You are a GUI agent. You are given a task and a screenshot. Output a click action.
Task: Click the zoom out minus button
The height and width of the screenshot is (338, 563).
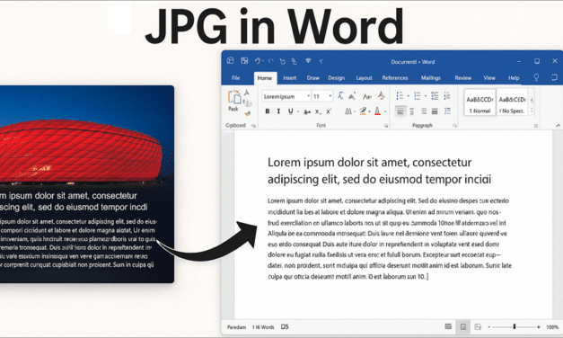coord(488,327)
